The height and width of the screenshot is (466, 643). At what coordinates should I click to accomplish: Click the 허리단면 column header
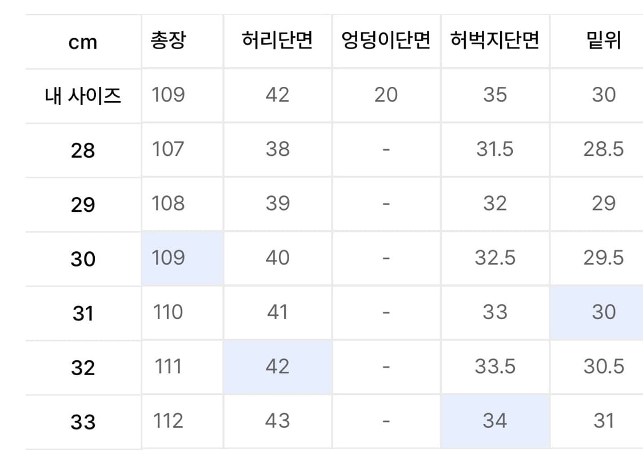277,41
